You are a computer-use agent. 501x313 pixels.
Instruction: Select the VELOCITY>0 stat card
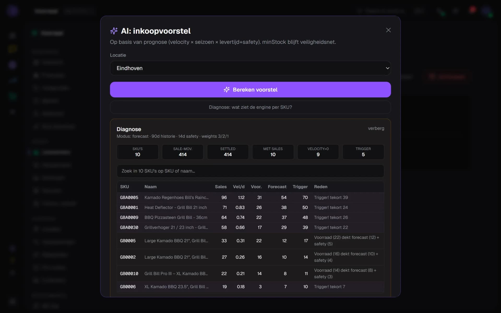click(x=318, y=152)
